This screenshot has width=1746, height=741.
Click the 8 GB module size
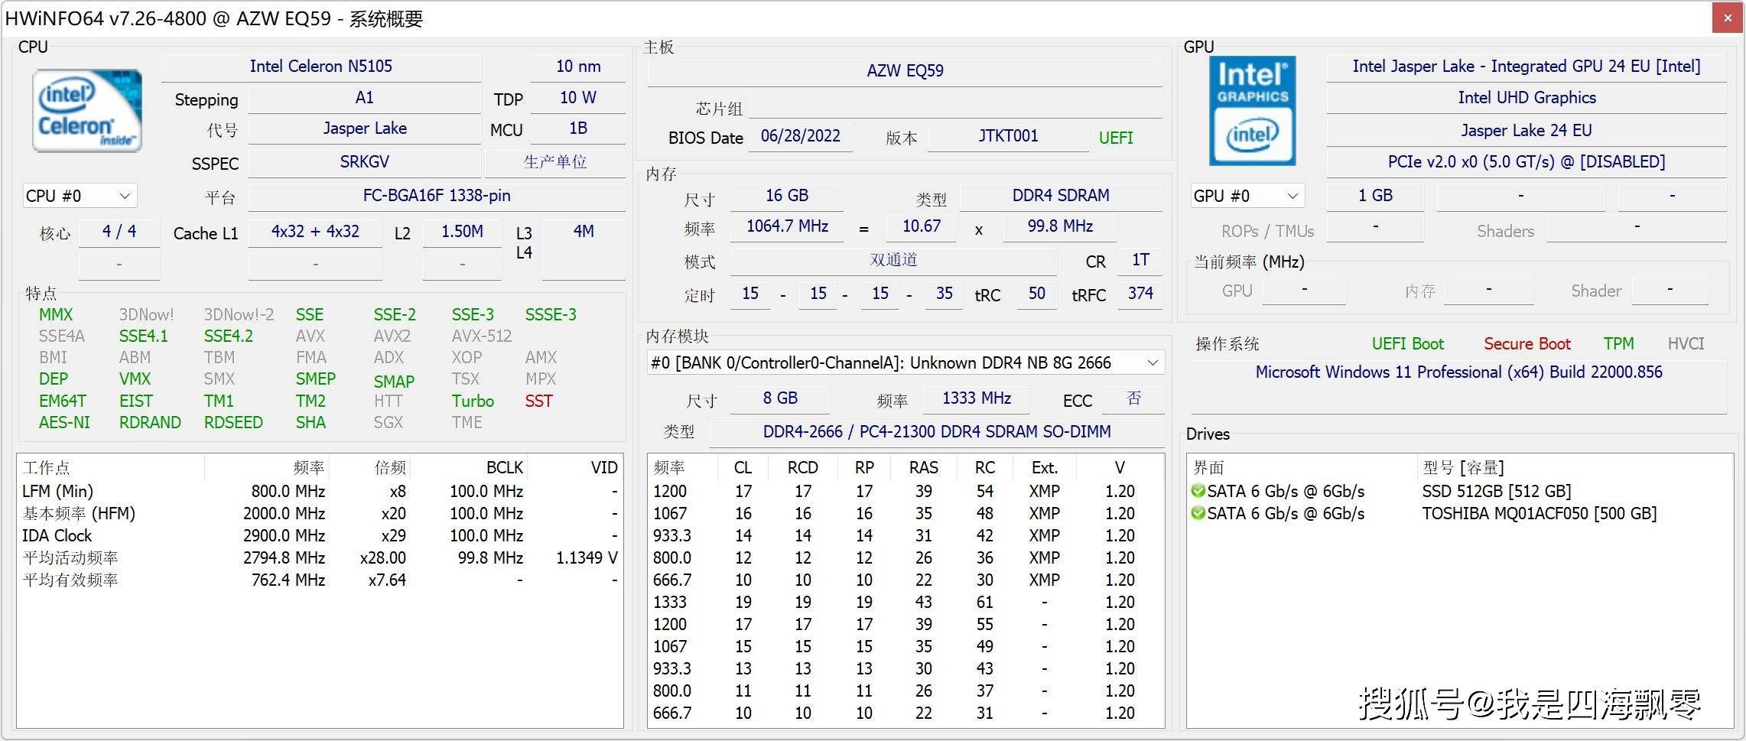coord(780,398)
